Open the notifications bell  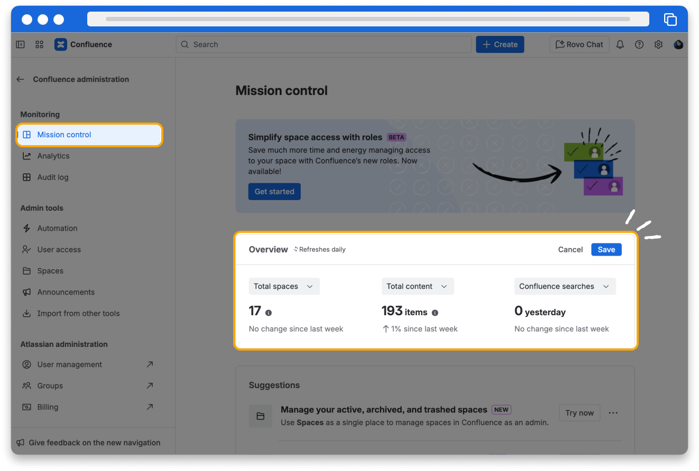[620, 44]
